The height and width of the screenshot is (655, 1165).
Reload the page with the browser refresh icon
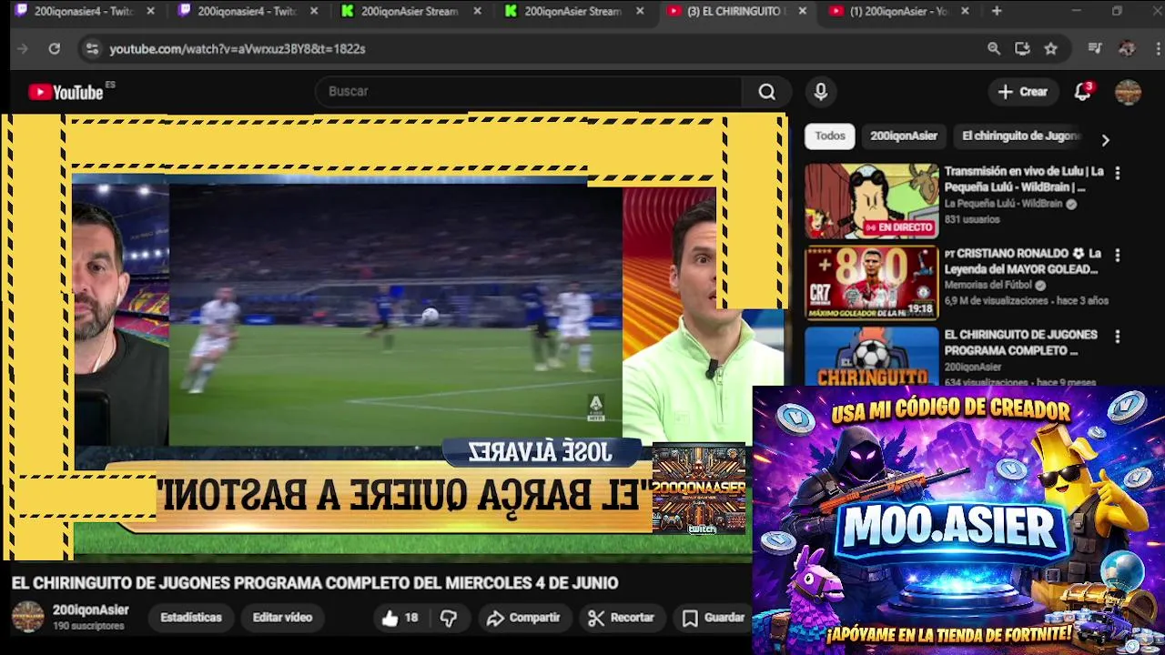click(55, 49)
